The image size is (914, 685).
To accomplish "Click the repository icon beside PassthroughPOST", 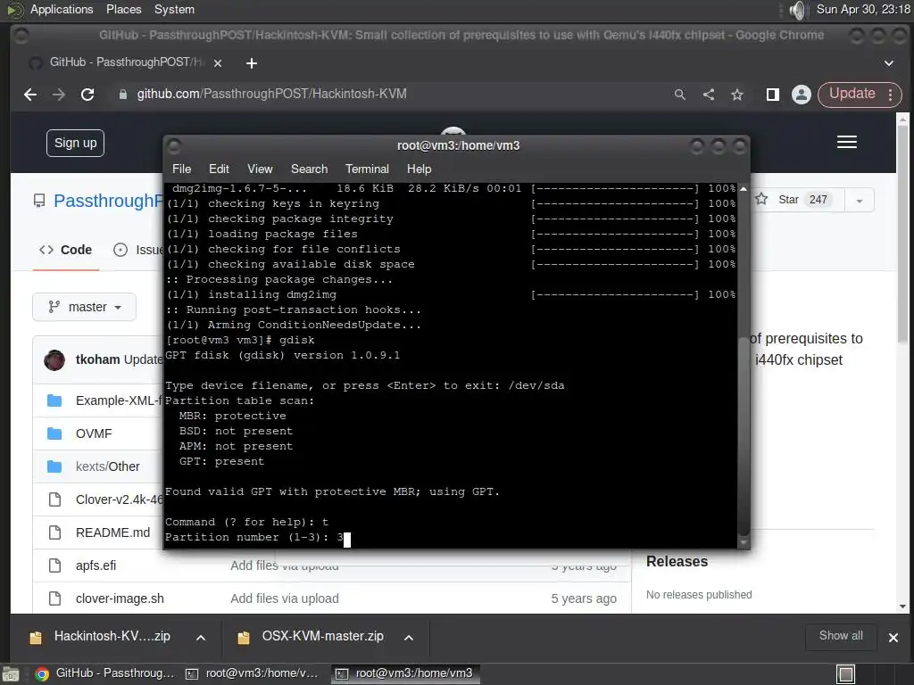I will tap(39, 201).
